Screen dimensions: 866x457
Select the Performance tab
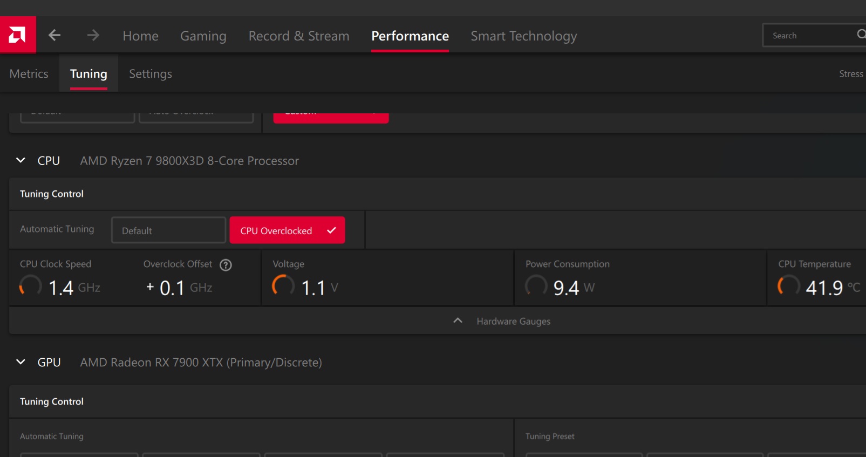[410, 36]
